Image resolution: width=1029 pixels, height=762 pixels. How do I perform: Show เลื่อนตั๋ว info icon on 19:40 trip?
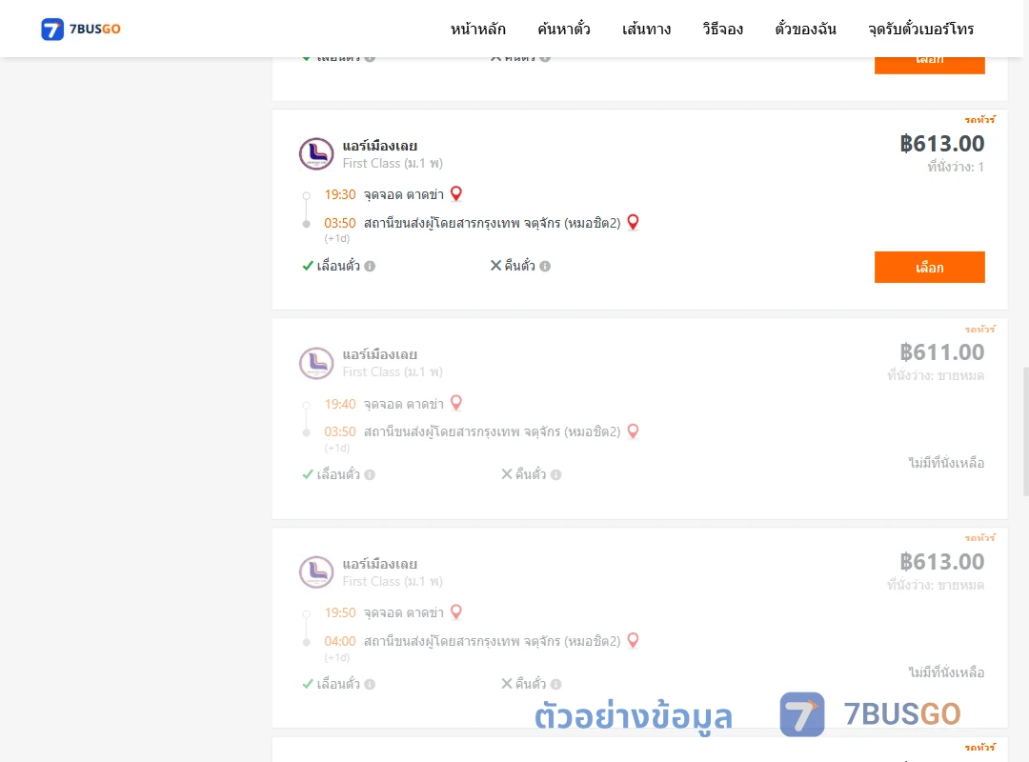coord(370,474)
